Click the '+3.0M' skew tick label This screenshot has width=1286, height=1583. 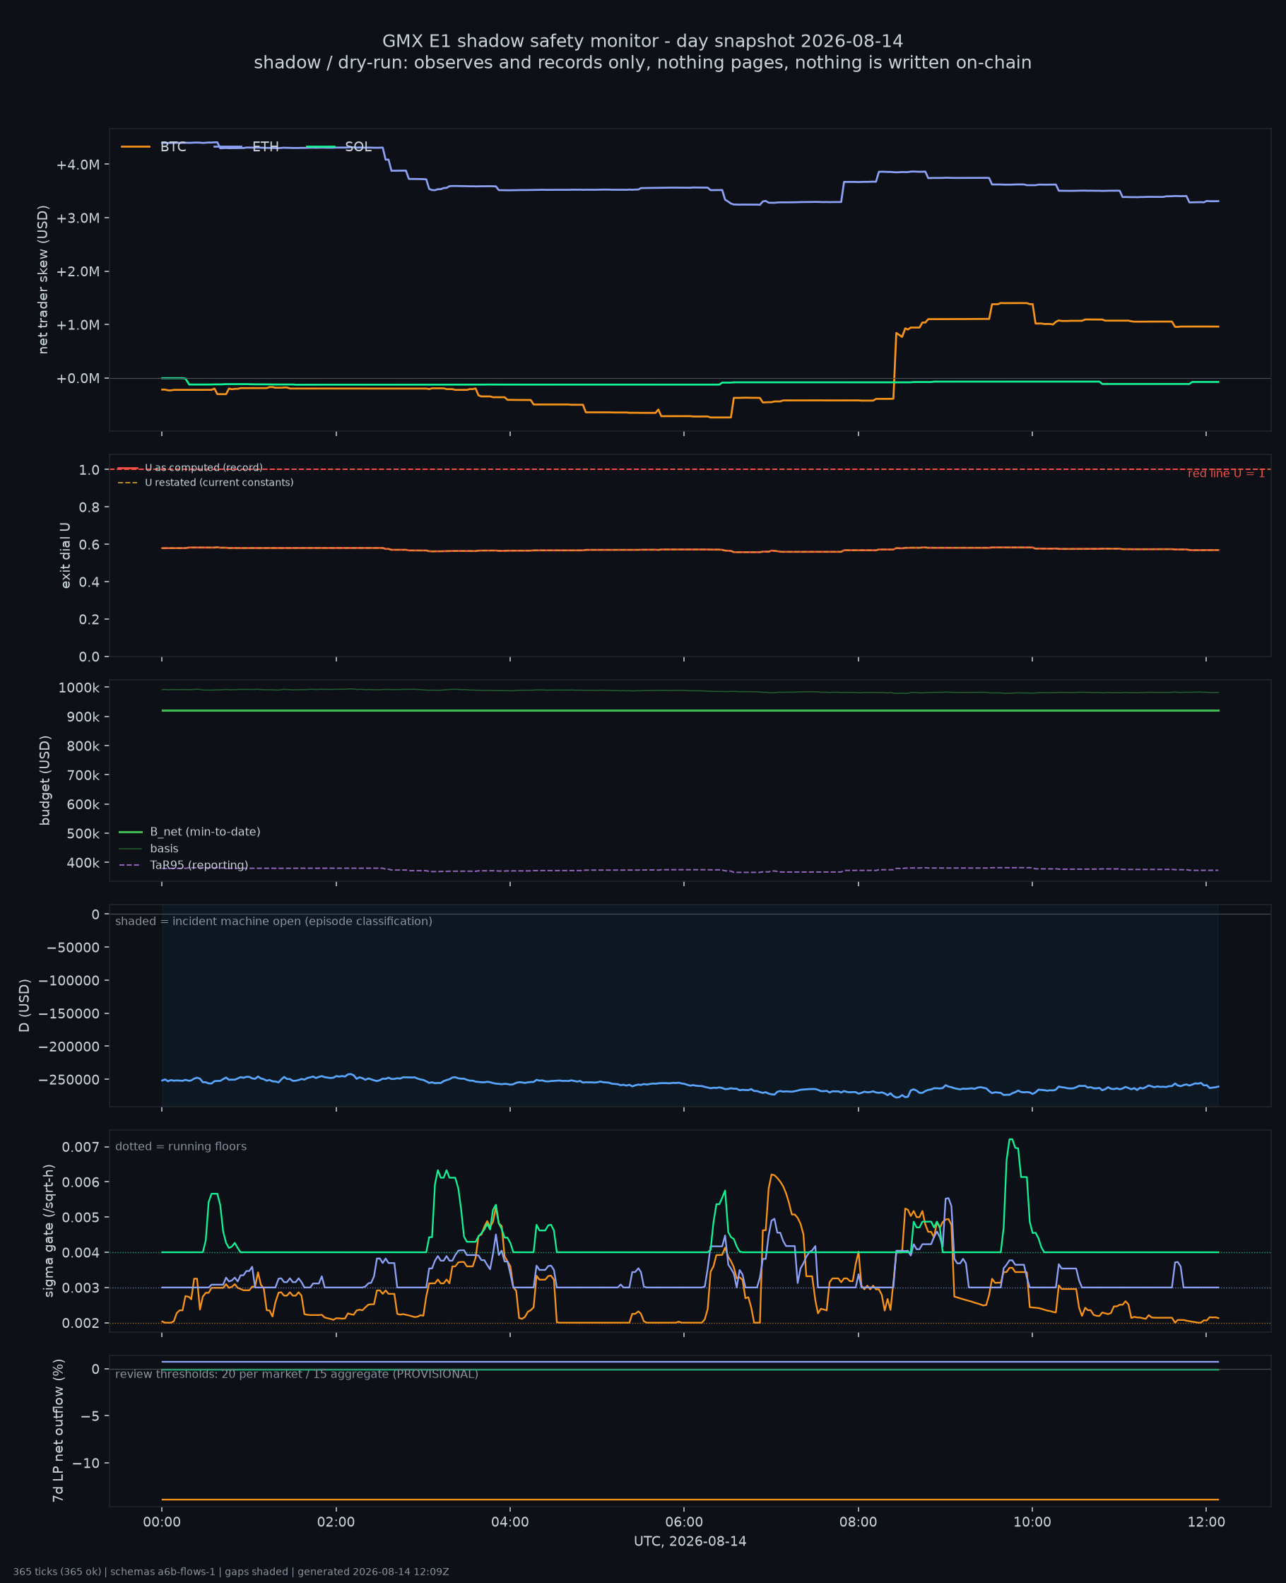tap(78, 218)
